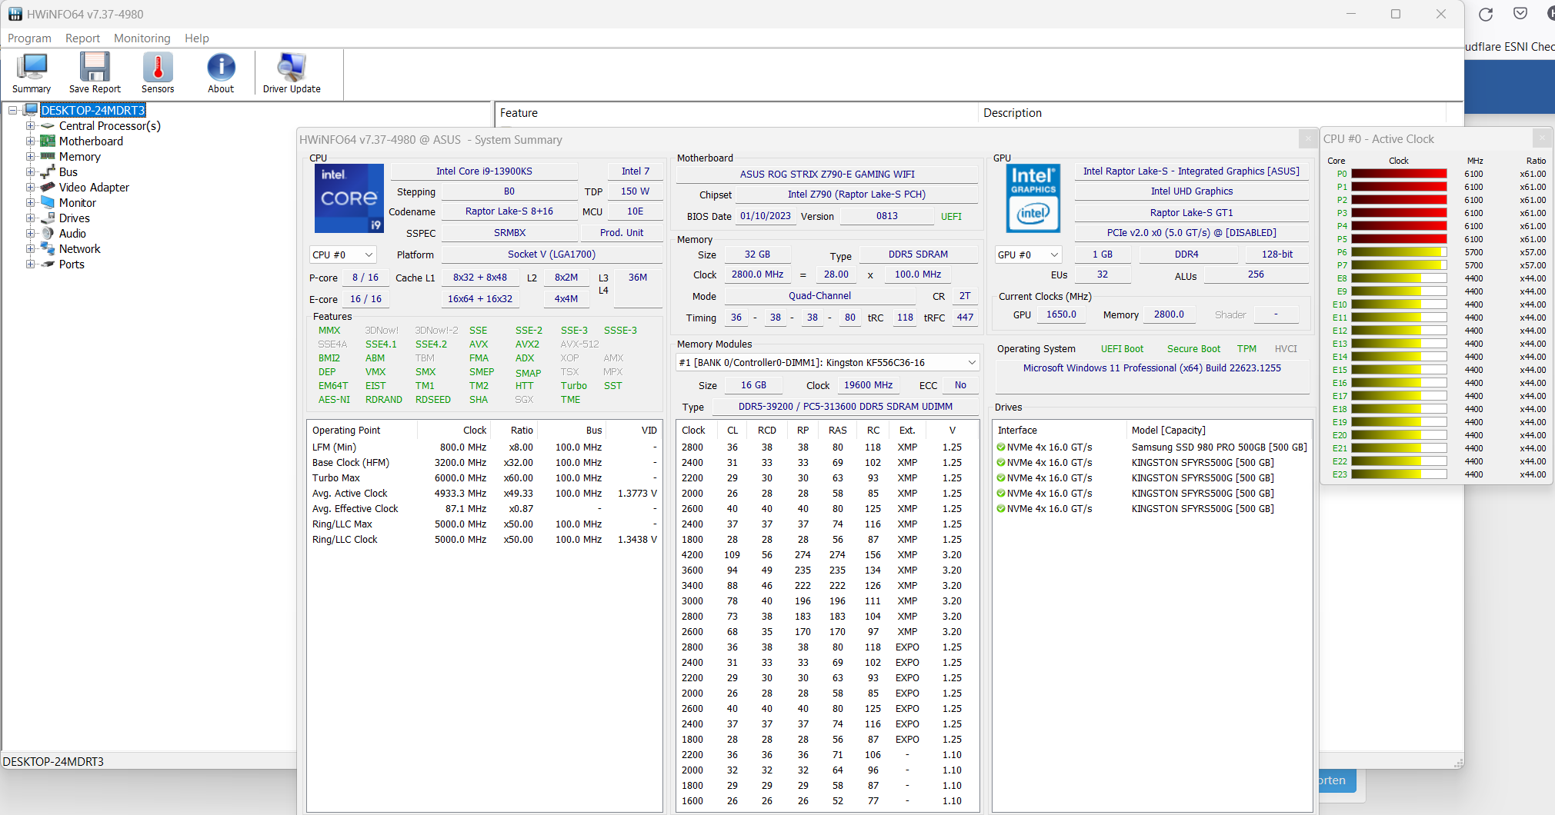
Task: Close the System Summary panel
Action: click(1307, 139)
